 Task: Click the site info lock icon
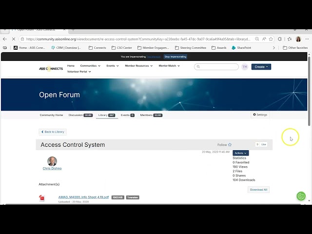click(x=22, y=39)
